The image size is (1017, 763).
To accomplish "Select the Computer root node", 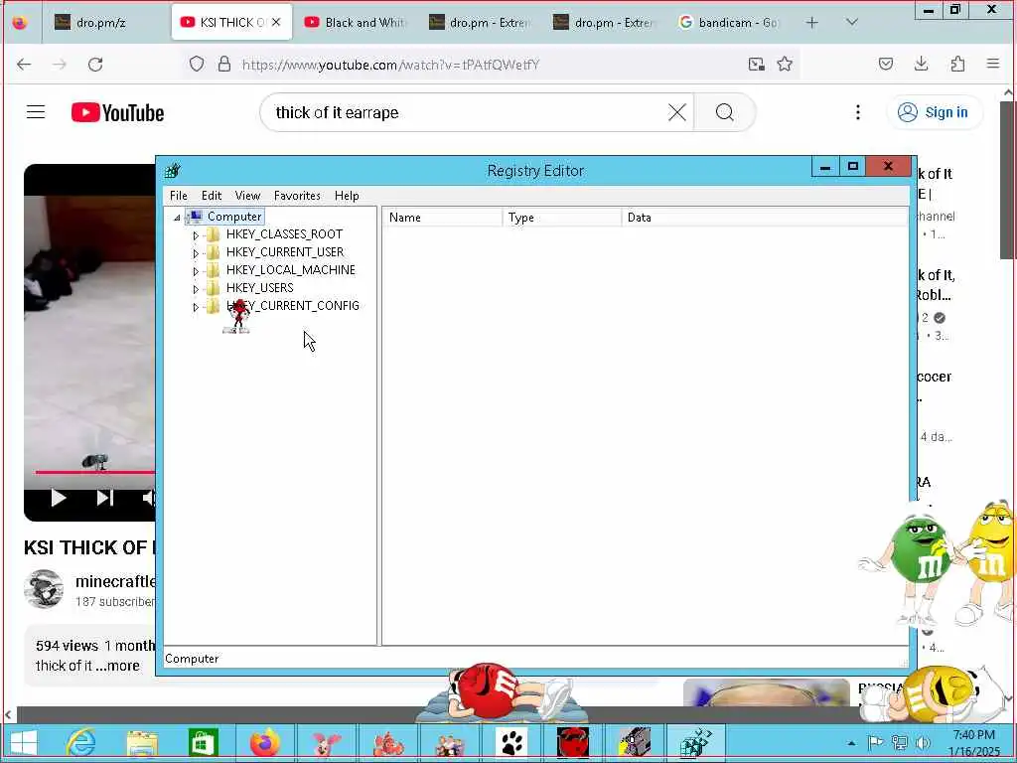I will coord(234,217).
